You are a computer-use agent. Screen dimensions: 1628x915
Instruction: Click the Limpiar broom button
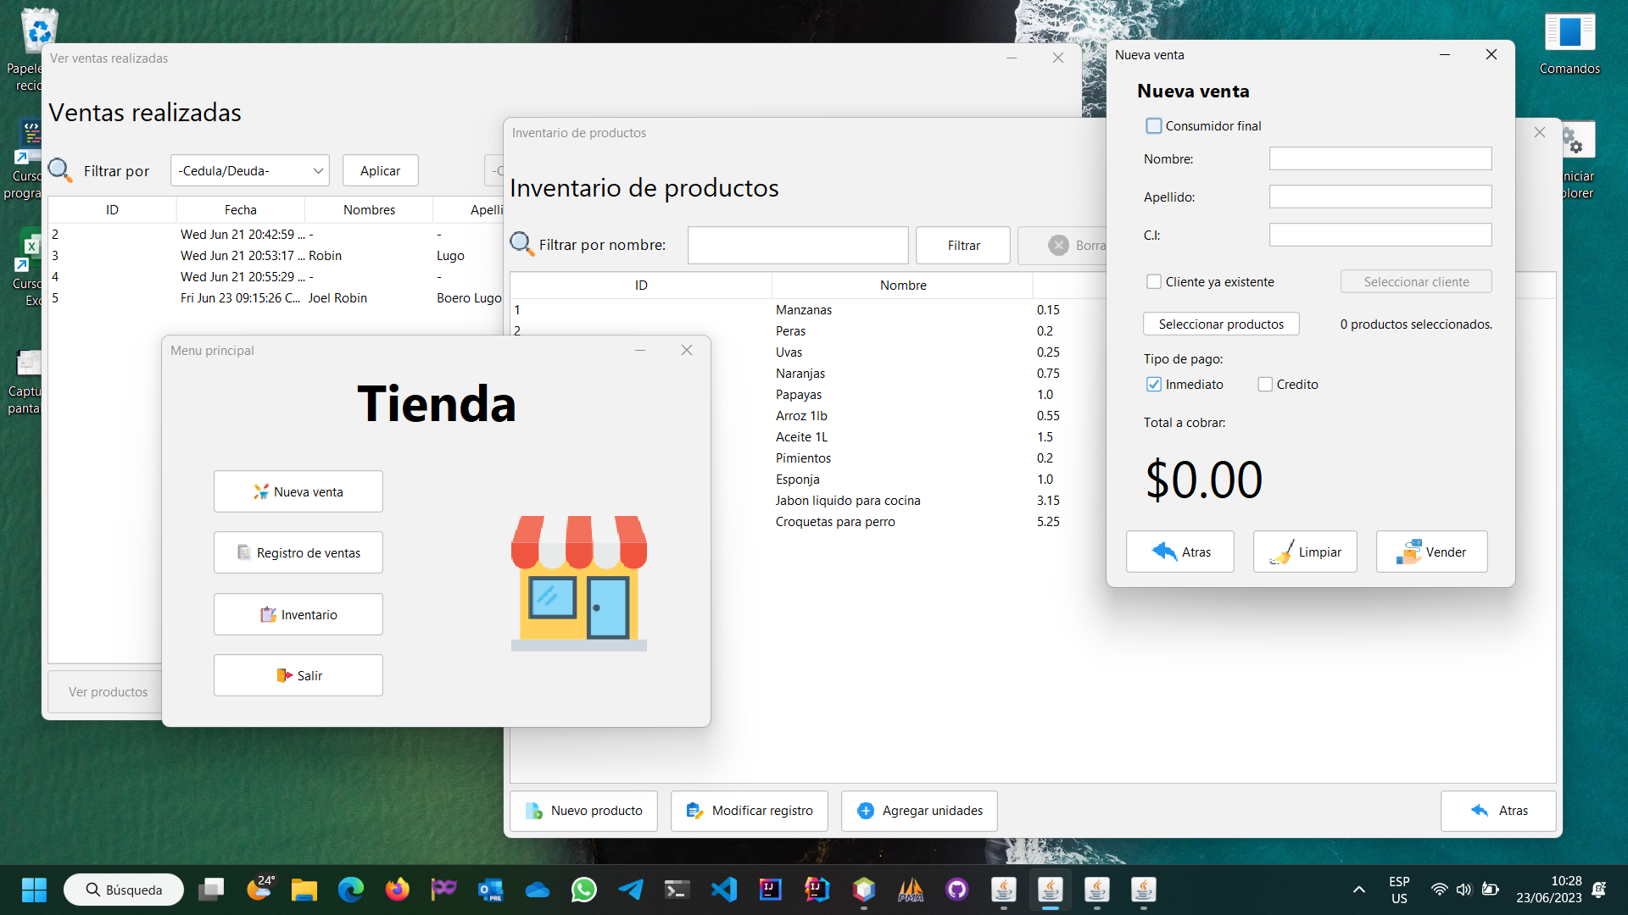tap(1305, 552)
